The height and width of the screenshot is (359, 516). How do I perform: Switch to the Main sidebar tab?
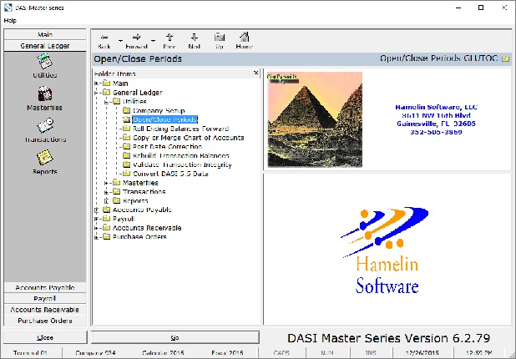45,34
